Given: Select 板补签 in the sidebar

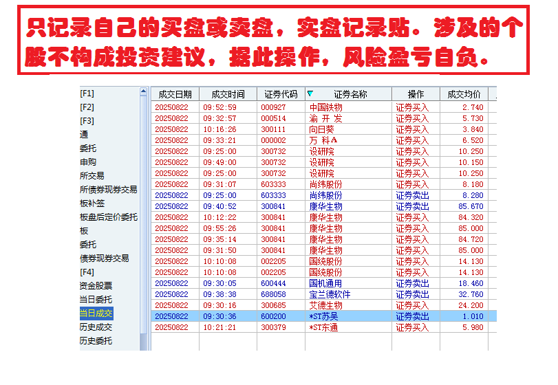Looking at the screenshot, I should (92, 203).
